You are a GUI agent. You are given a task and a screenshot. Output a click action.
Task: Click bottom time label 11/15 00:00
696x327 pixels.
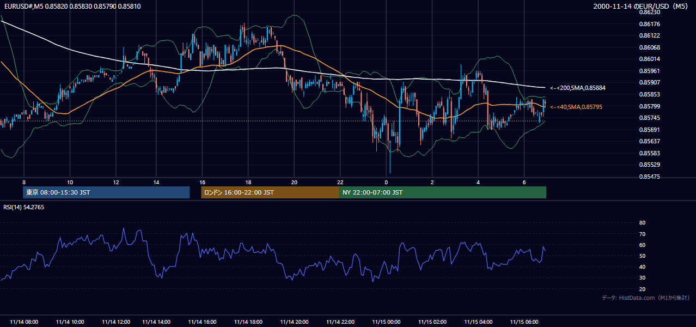click(386, 322)
